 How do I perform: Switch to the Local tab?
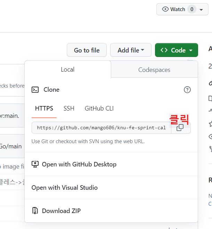[x=68, y=69]
